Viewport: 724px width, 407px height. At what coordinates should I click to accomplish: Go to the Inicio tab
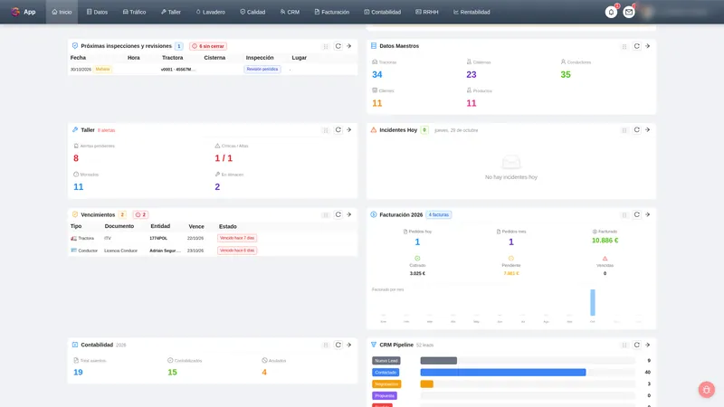pos(62,12)
